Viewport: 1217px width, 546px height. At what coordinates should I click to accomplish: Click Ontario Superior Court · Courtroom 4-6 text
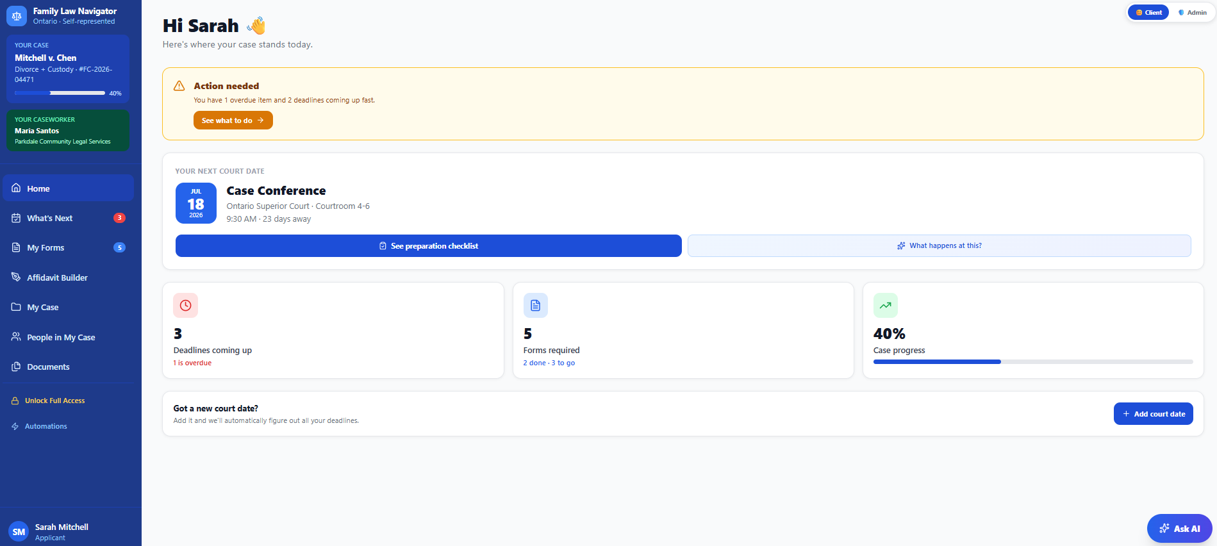298,206
